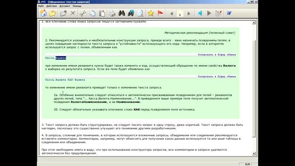Click the gray Forward arrow

(x=209, y=13)
